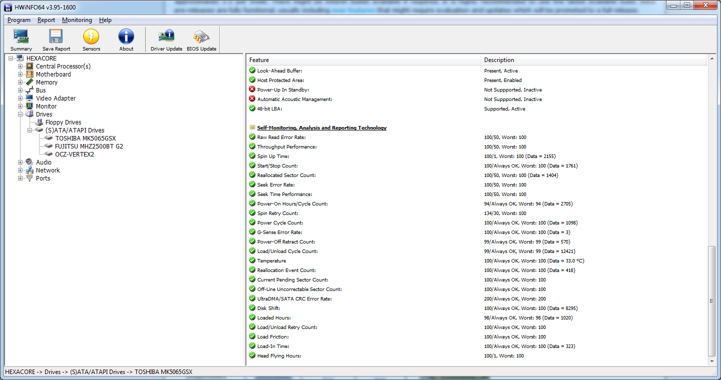Select the FUJITSU MHZ2500BT G2 drive

coord(89,146)
